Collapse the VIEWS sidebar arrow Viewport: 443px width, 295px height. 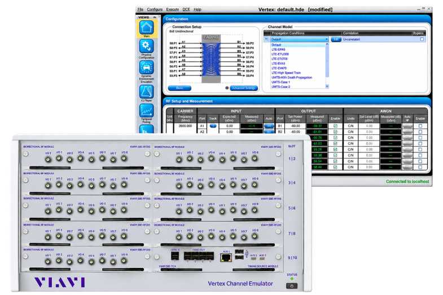(155, 17)
